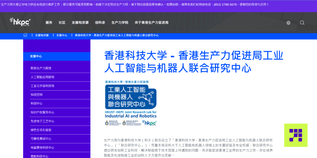The image size is (317, 158).
Task: Open the green chatbot widget icon
Action: (x=296, y=135)
